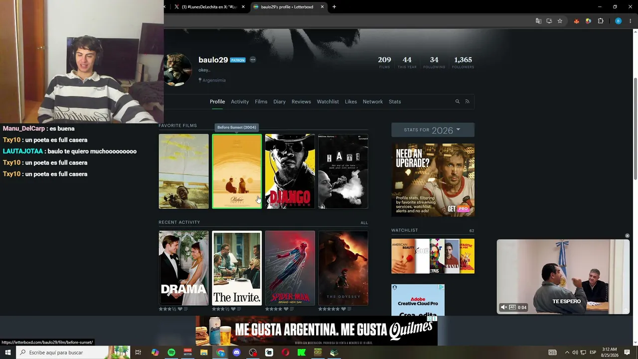Click the Chrome translate page icon
This screenshot has height=359, width=638.
tap(538, 21)
